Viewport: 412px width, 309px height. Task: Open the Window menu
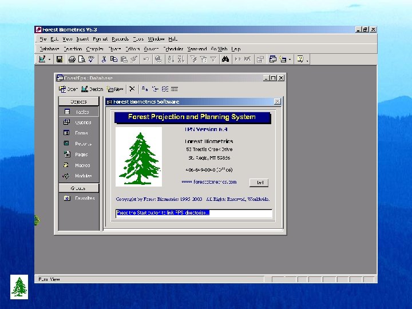coord(156,39)
